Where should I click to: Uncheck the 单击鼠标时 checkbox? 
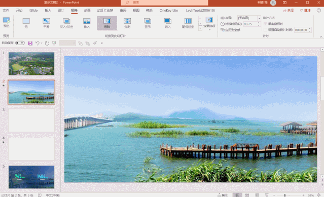point(266,24)
